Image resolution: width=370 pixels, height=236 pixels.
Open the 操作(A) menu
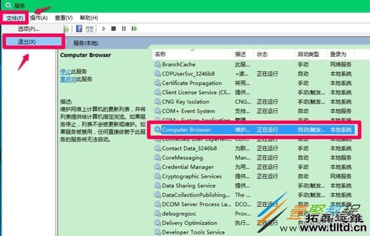click(39, 18)
